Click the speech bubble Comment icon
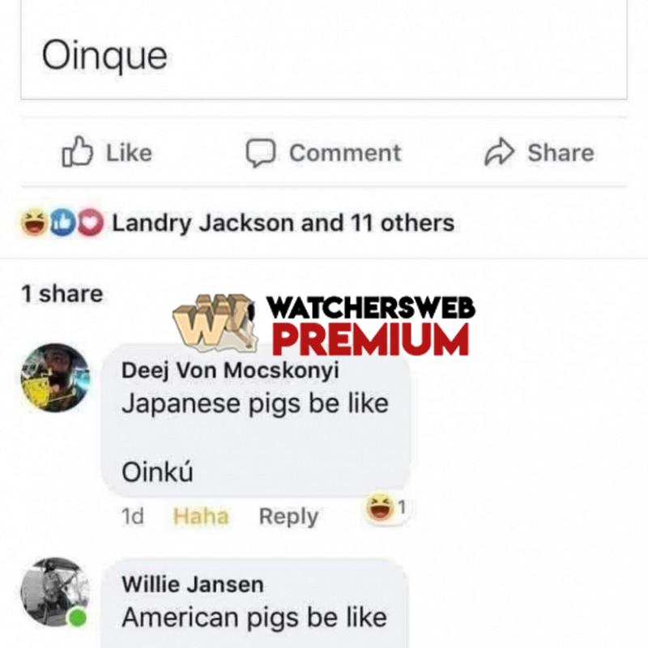648x648 pixels. click(x=260, y=152)
